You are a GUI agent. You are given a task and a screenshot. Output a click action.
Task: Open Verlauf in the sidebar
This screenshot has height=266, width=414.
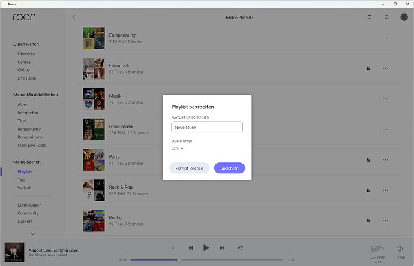click(24, 188)
